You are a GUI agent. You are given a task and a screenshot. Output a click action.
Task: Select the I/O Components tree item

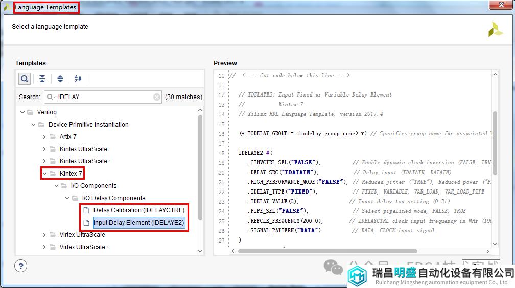(x=93, y=186)
